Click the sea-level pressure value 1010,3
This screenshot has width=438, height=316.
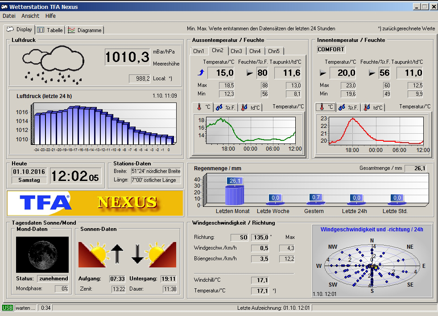tap(128, 57)
